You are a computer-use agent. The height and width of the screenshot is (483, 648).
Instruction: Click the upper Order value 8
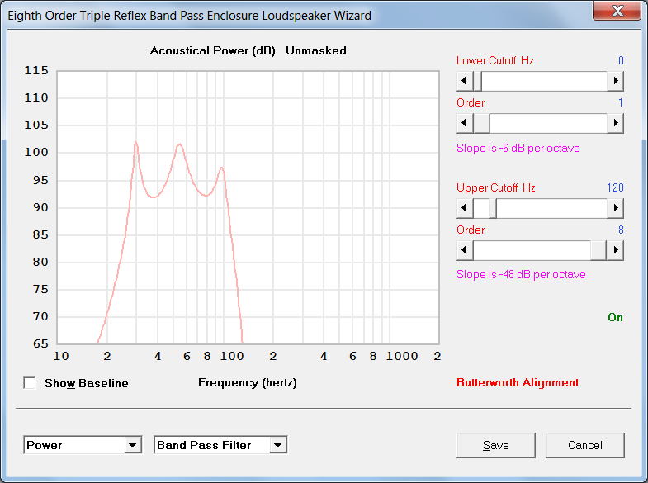click(x=621, y=230)
